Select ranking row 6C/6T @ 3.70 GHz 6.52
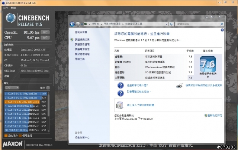Viewport: 238px width, 150px height. [x=26, y=130]
